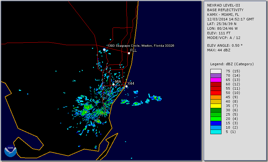This screenshot has width=268, height=162.
Task: Select the blue 15 dBZ swatch
Action: [x=216, y=123]
